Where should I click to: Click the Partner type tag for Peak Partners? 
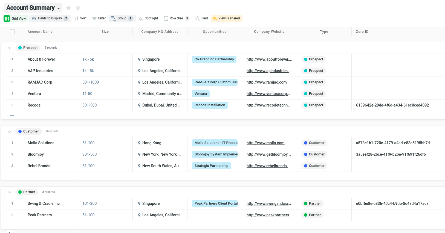(x=312, y=215)
